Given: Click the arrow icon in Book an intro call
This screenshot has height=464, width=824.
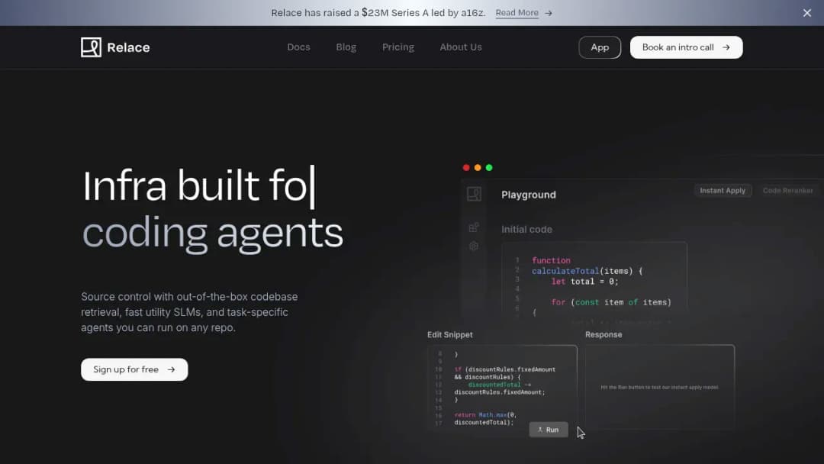Looking at the screenshot, I should tap(726, 47).
